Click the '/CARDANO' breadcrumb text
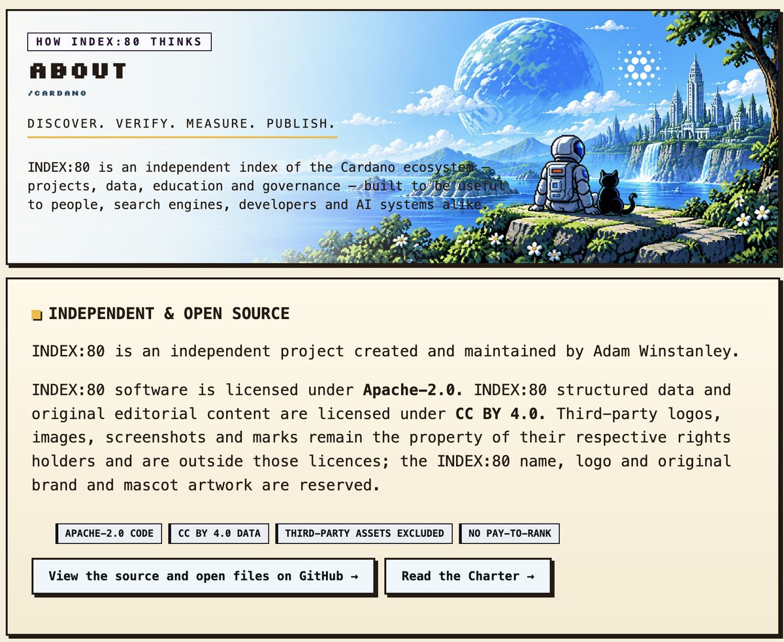 57,93
